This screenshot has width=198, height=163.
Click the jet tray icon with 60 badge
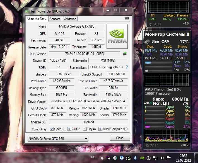tap(108, 158)
